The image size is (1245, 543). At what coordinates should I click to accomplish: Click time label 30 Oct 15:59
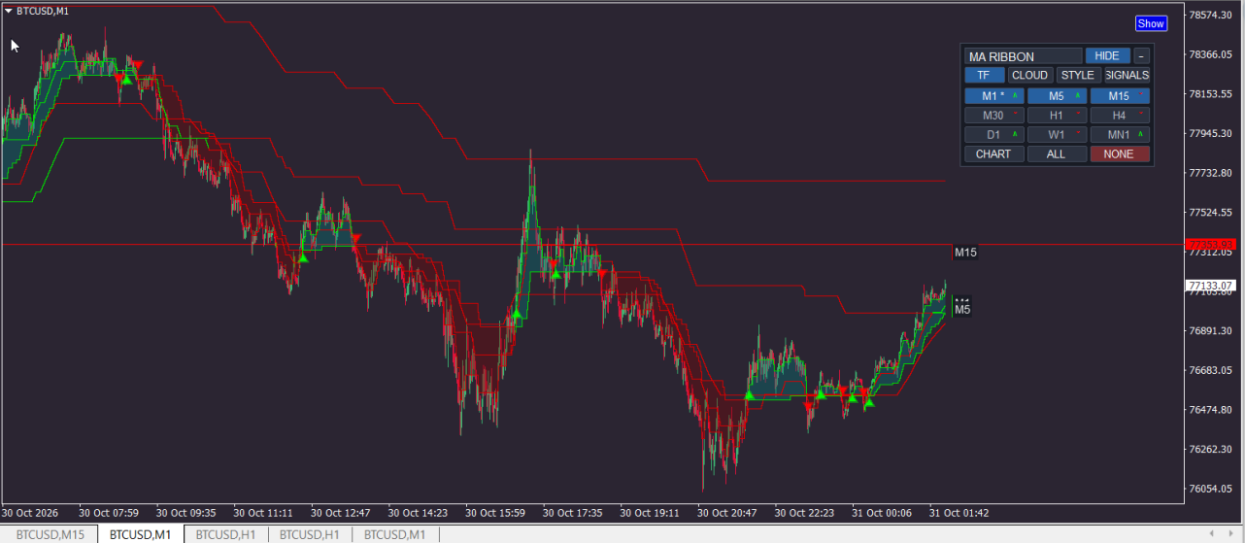[495, 512]
